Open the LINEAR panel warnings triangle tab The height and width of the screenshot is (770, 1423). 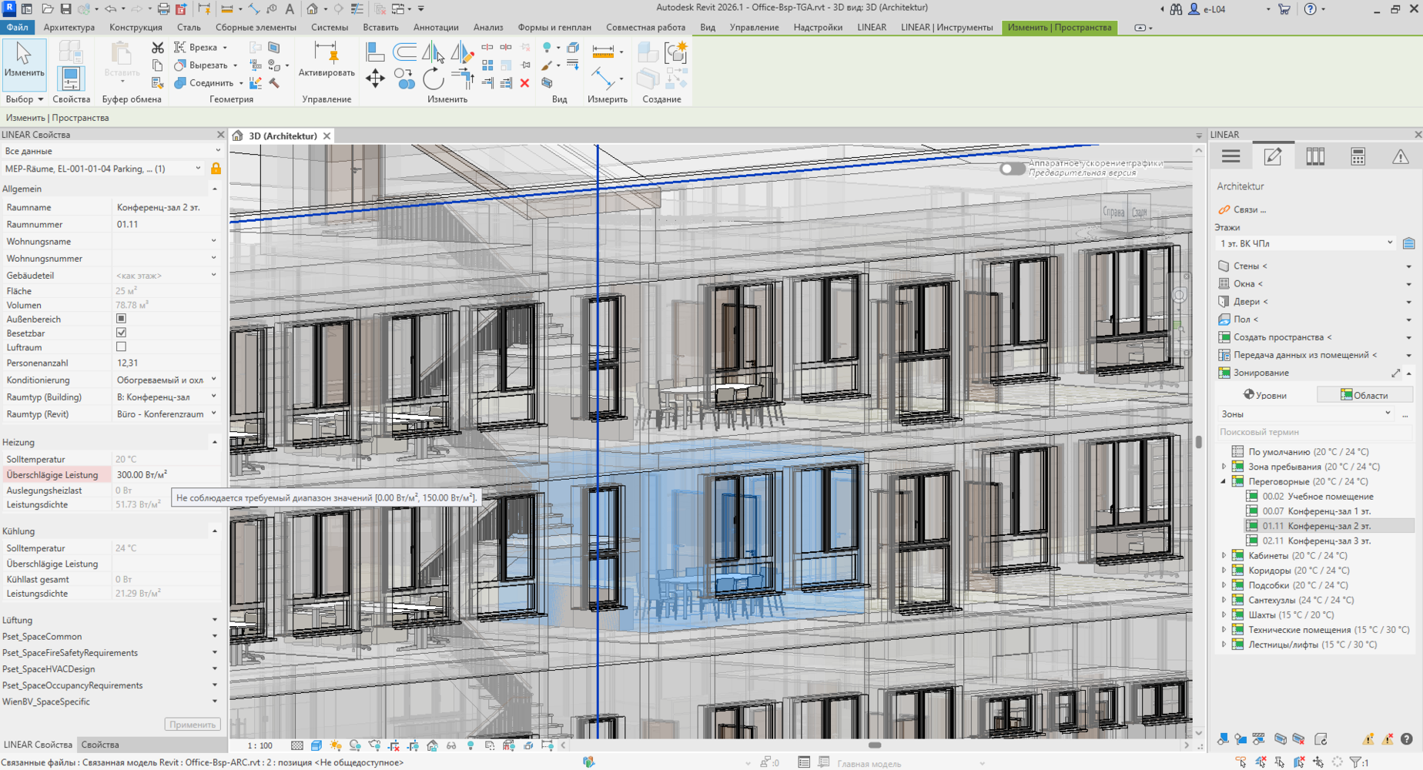click(x=1400, y=157)
